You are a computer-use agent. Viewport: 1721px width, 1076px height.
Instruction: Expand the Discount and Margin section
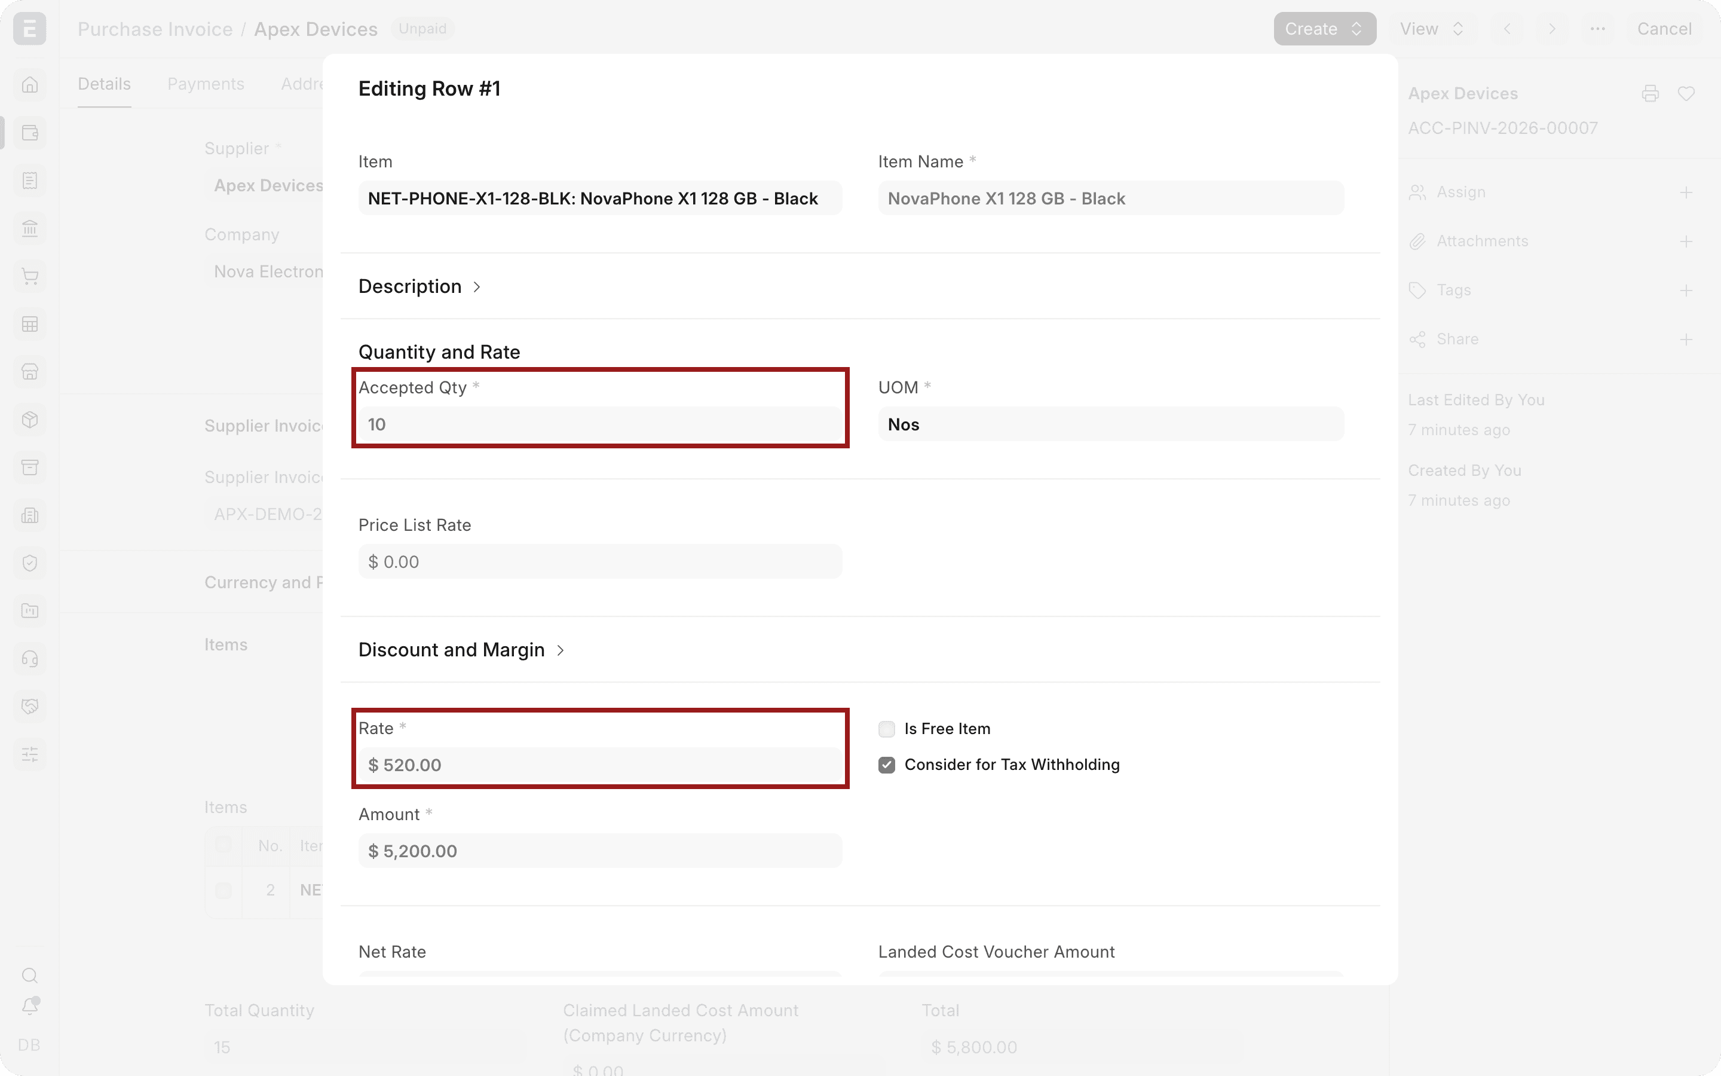tap(461, 650)
